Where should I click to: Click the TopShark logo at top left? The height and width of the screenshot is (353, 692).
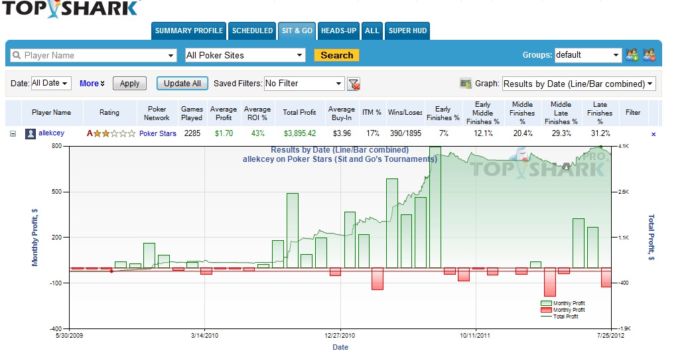pos(70,8)
